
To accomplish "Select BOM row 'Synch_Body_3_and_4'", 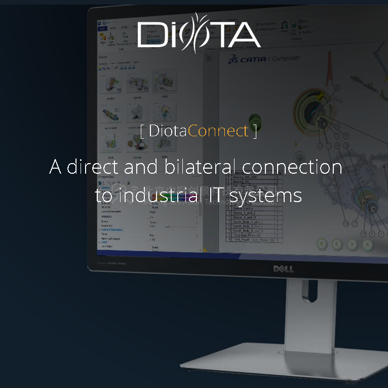I will (254, 226).
